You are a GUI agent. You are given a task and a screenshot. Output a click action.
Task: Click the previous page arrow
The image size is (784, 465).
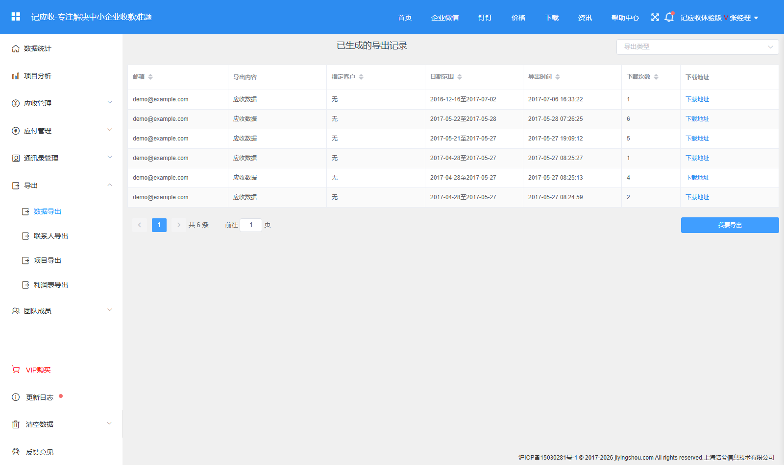[x=140, y=225]
